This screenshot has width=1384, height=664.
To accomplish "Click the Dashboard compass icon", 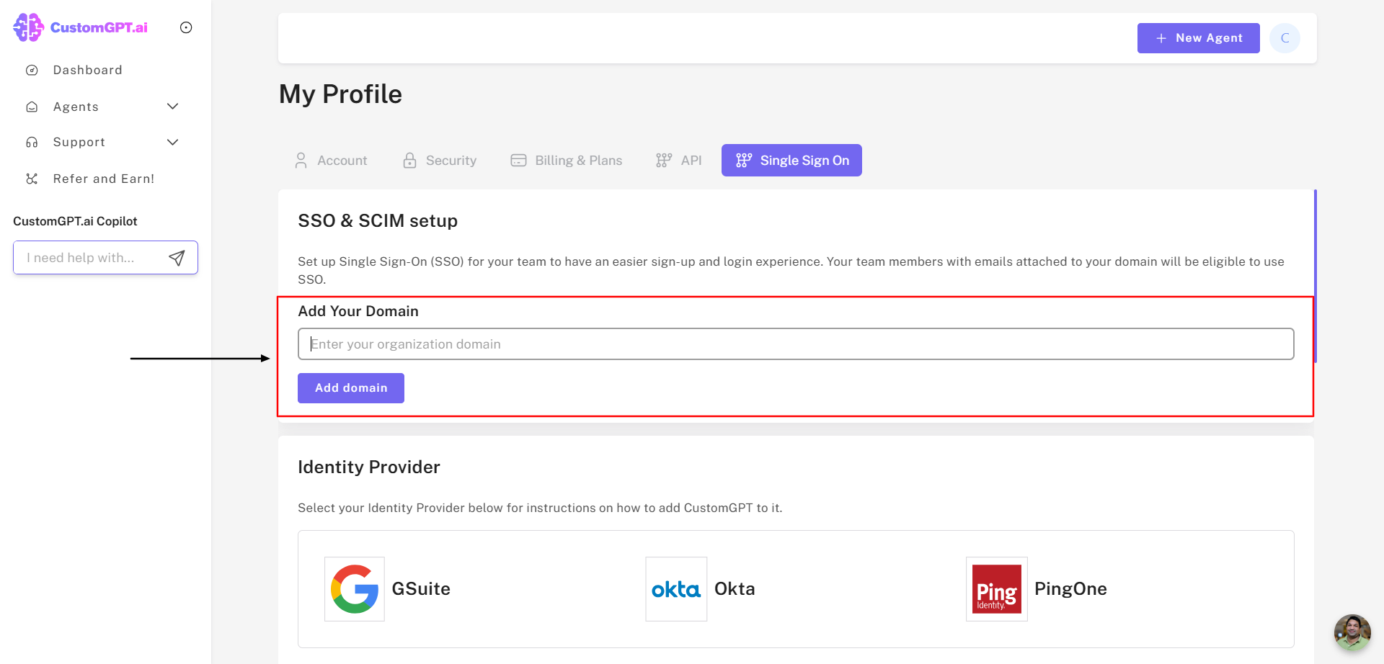I will 32,70.
